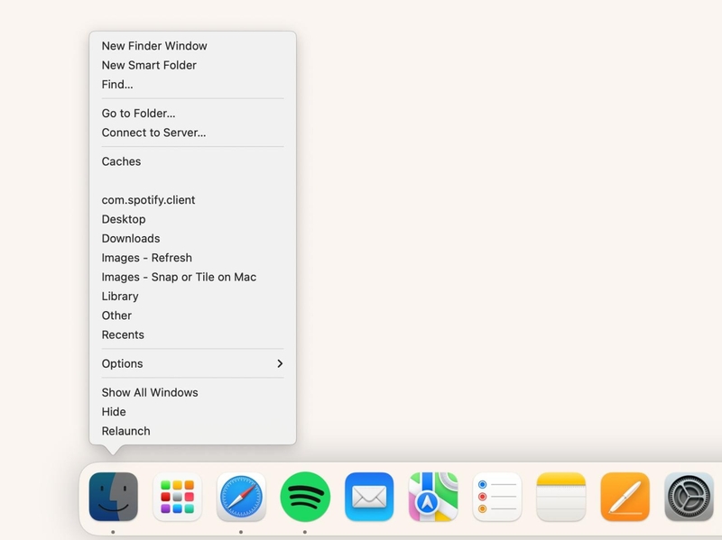Viewport: 722px width, 540px height.
Task: Click Relaunch to restart Finder
Action: [192, 432]
